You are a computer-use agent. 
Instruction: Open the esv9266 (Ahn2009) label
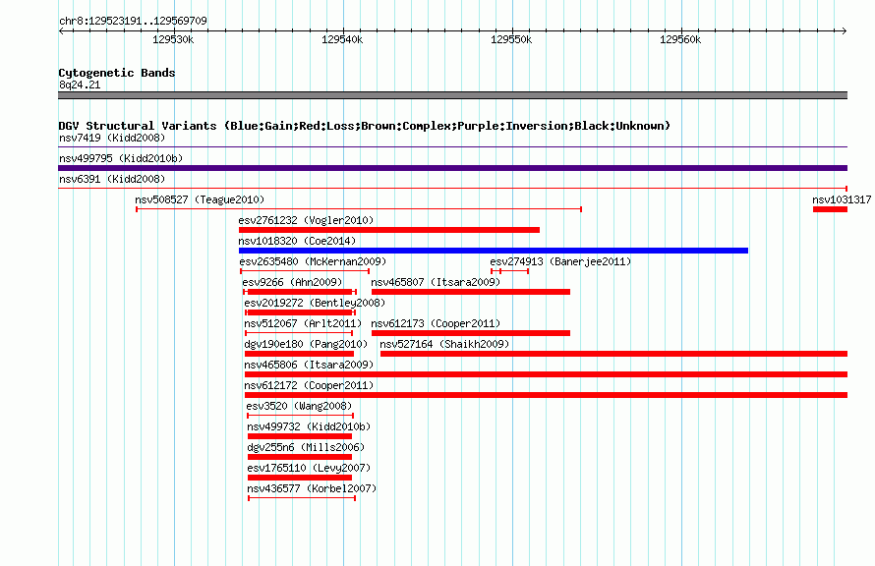(292, 282)
